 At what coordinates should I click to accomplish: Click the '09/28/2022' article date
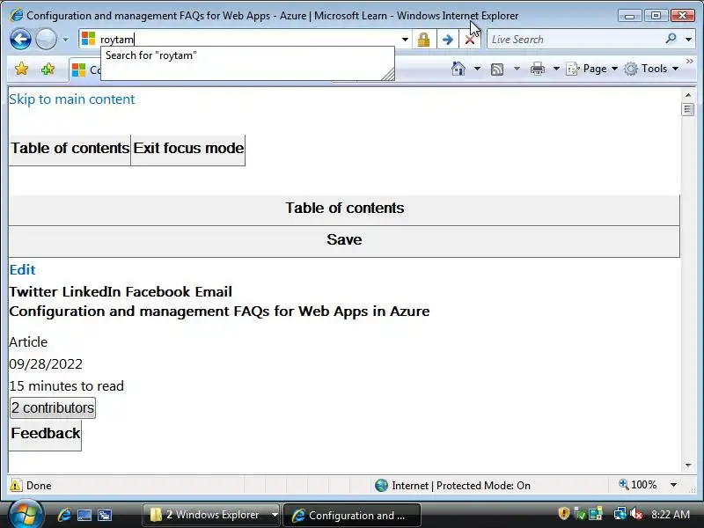click(46, 363)
